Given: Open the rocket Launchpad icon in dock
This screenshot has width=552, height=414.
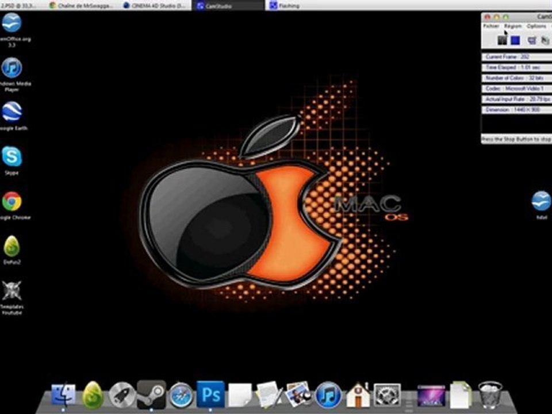Looking at the screenshot, I should [122, 395].
